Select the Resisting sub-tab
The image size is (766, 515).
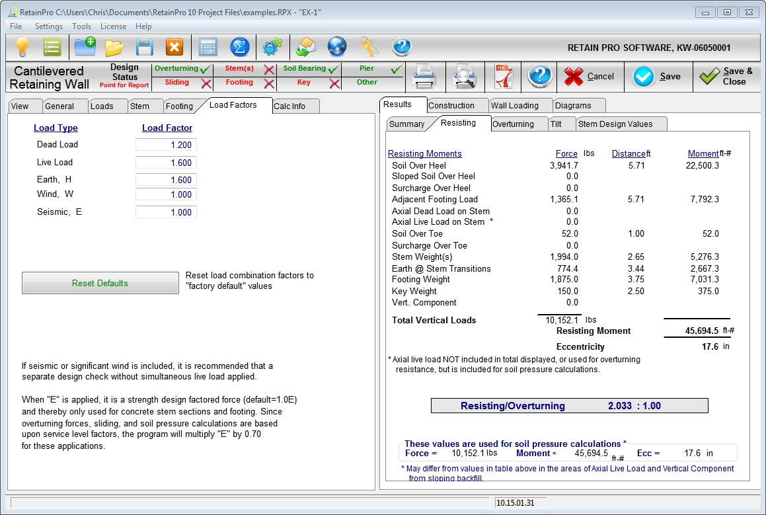click(458, 123)
